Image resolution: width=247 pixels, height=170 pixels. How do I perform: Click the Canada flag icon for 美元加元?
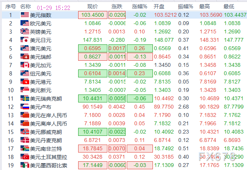25,65
